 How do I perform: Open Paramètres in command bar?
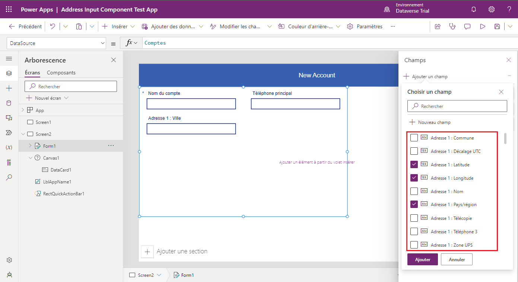[x=365, y=26]
